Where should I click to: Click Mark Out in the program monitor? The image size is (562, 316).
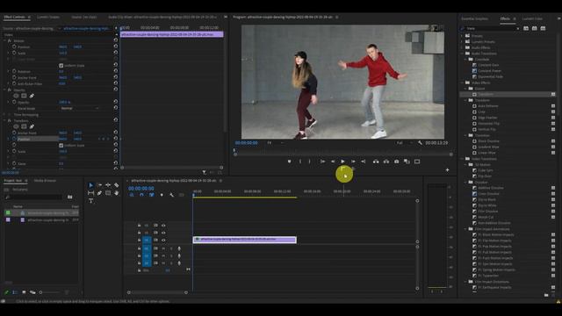310,162
